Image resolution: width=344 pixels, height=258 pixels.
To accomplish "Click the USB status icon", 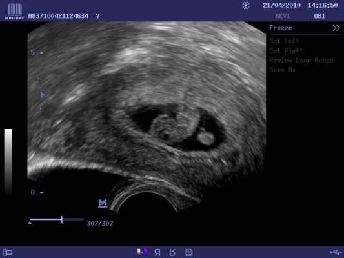I will click(x=336, y=253).
